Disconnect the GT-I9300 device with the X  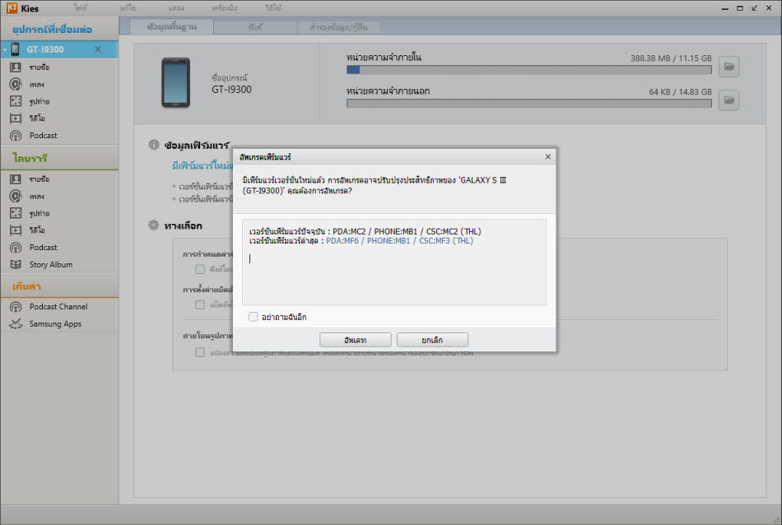coord(98,49)
